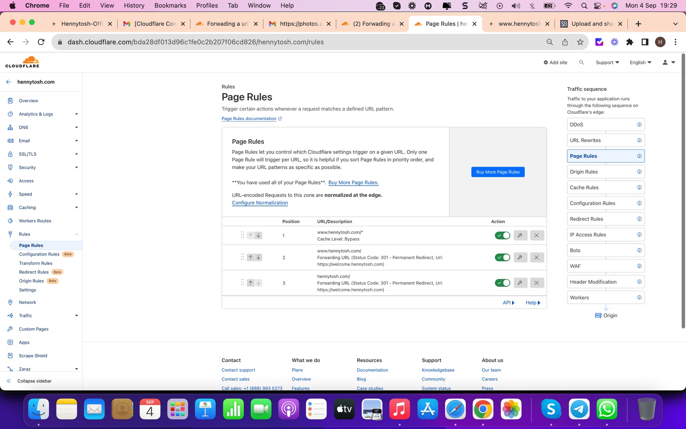686x429 pixels.
Task: Delete the third page rule with X
Action: pyautogui.click(x=536, y=283)
